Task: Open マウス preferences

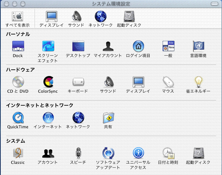Action: coord(168,82)
